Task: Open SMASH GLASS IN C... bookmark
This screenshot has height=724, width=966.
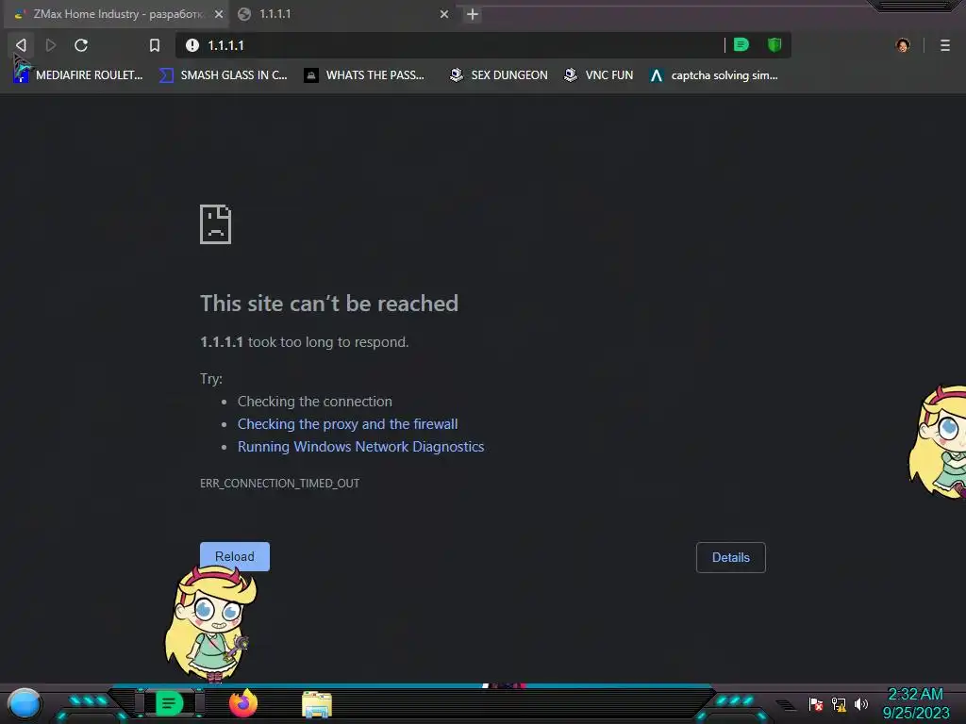Action: tap(223, 75)
